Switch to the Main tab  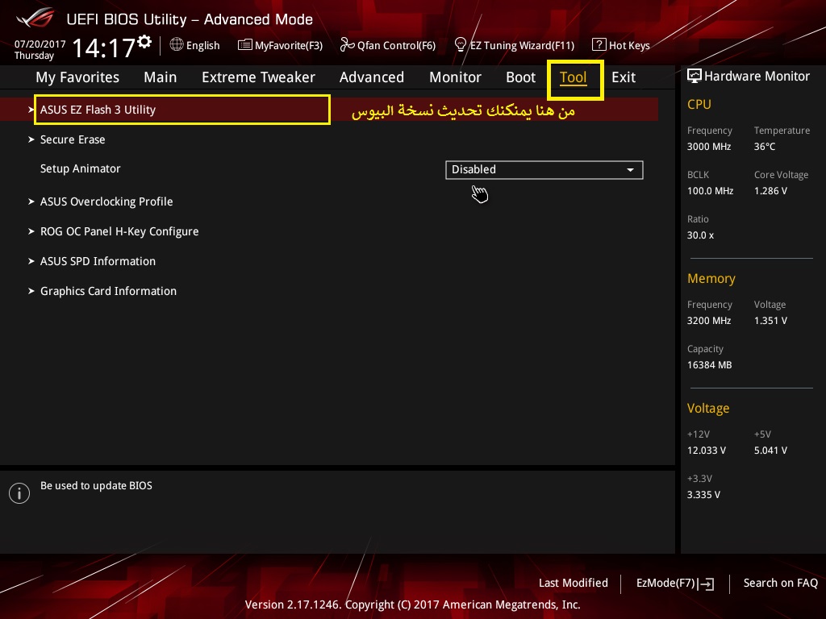161,77
